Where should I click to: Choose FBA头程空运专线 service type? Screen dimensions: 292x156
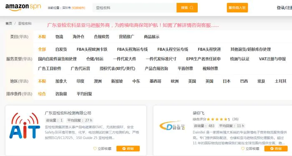173,50
